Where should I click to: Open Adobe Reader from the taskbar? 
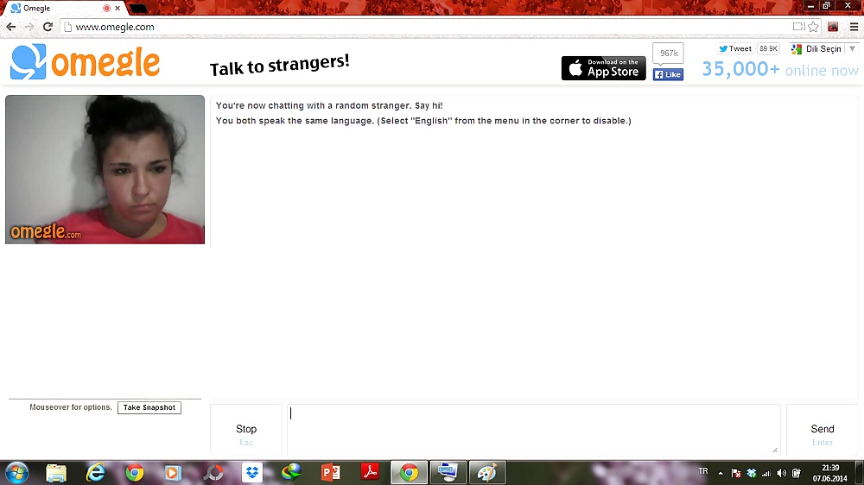pos(370,473)
